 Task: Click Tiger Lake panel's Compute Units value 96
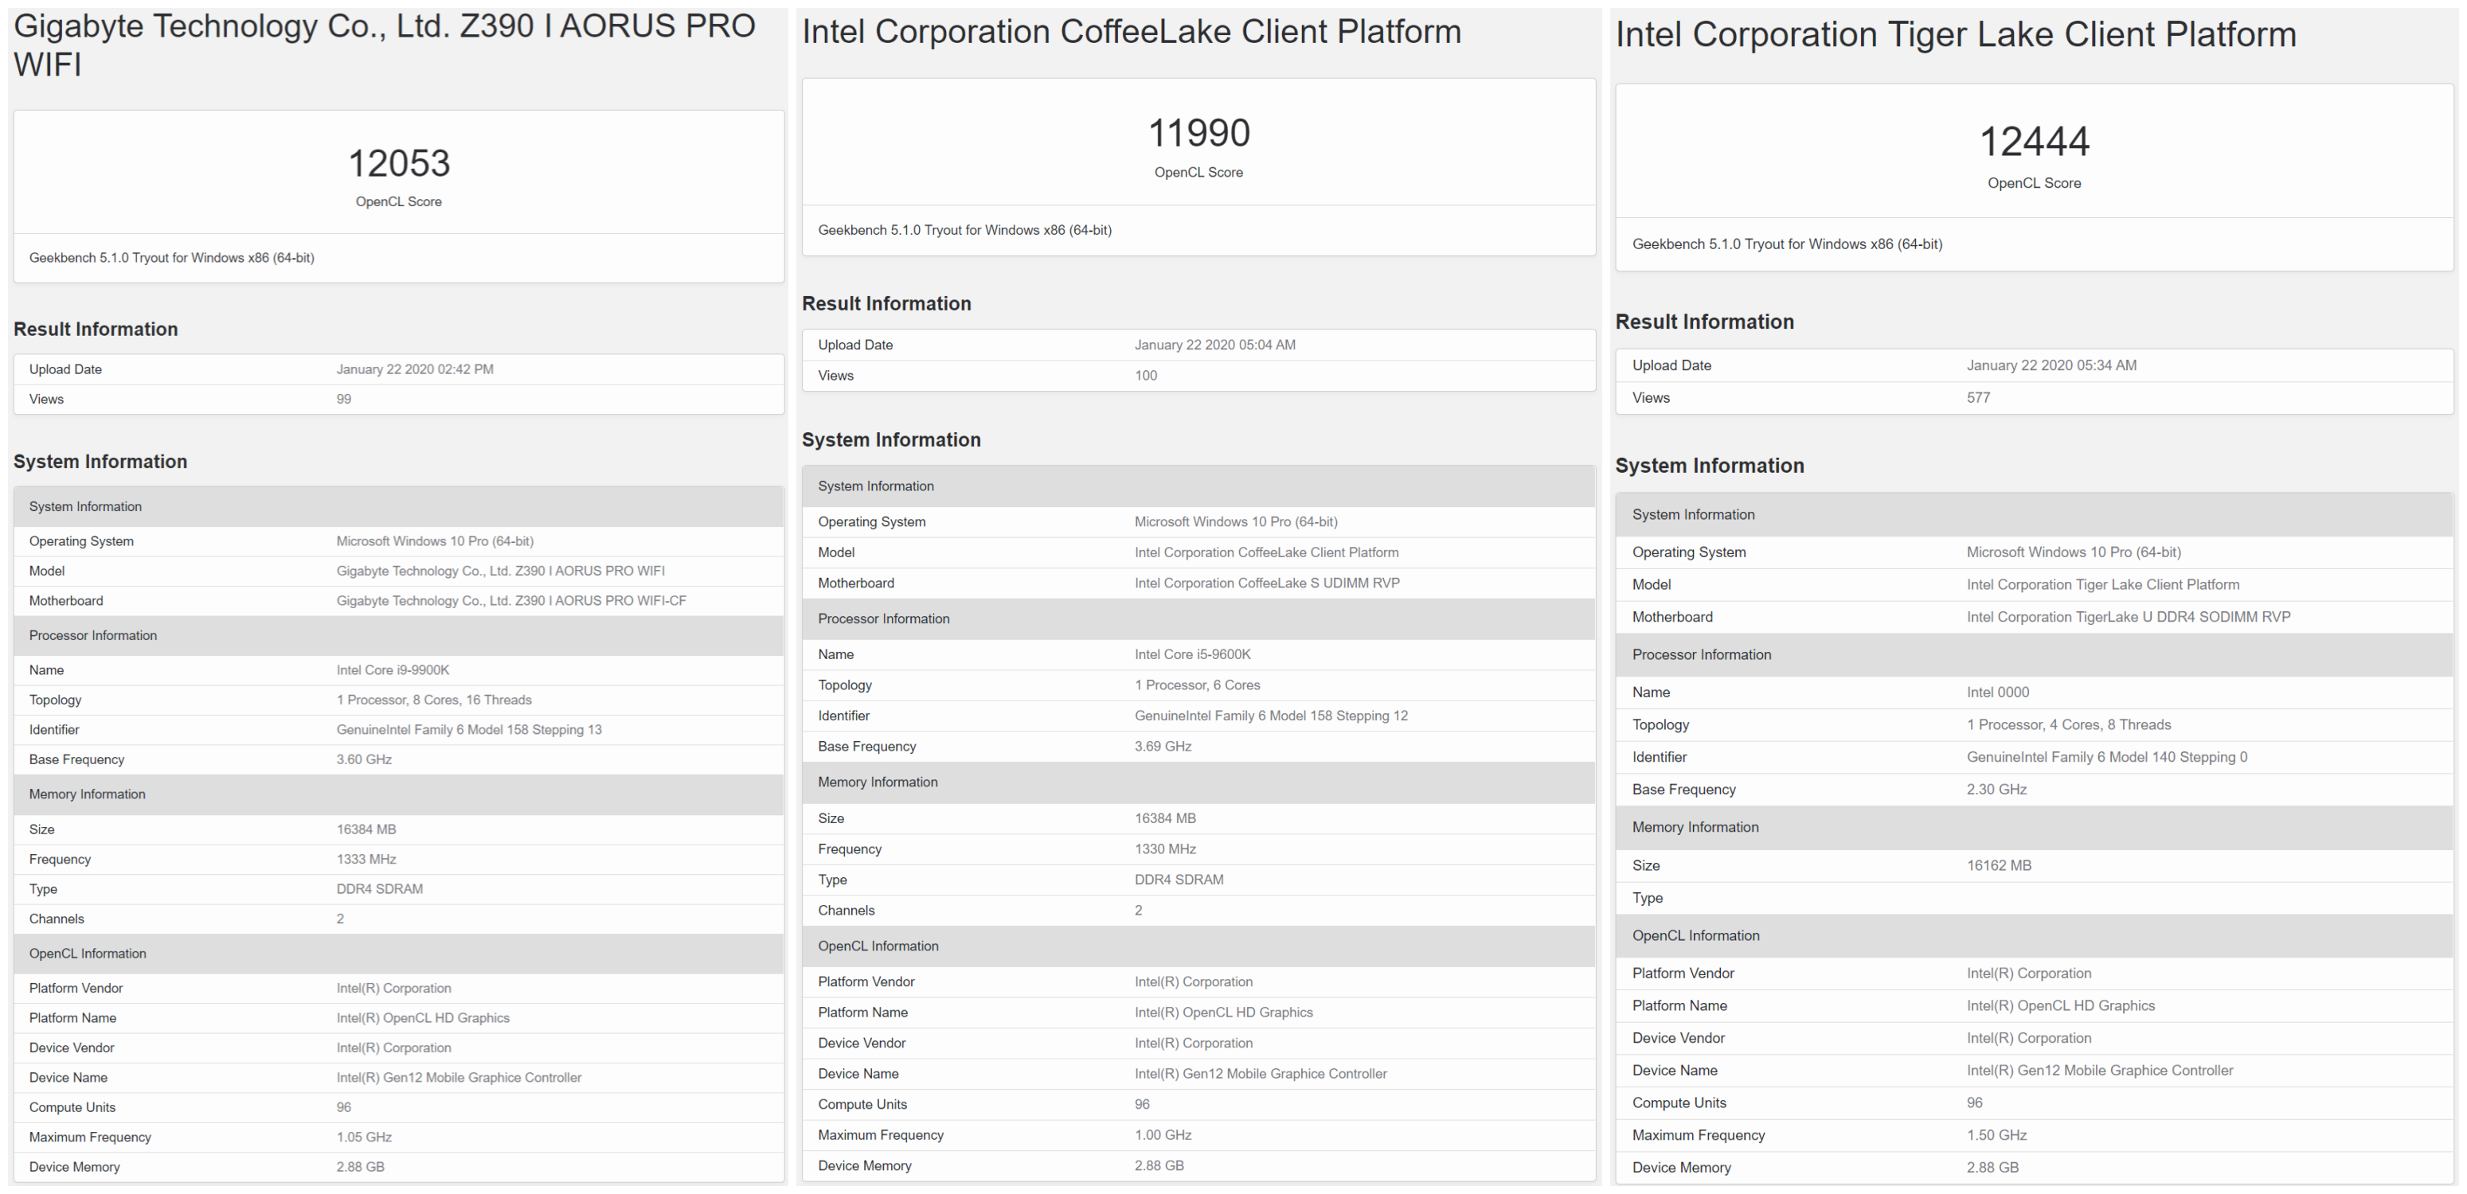(x=1975, y=1102)
